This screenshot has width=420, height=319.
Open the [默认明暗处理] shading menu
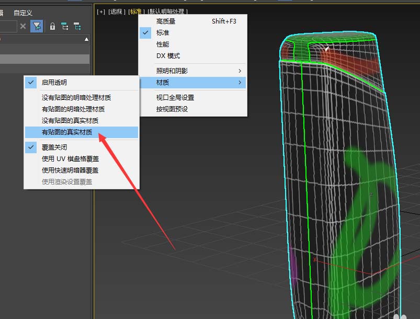coord(167,12)
